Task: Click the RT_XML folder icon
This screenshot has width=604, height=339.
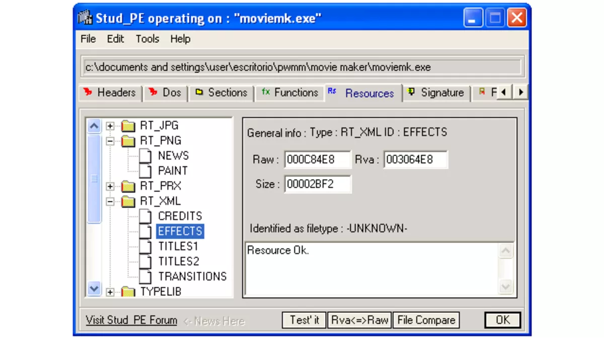Action: click(x=128, y=201)
